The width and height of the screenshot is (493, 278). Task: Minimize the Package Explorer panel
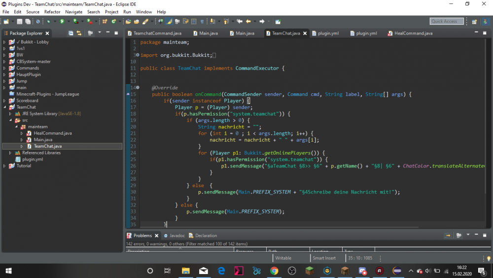pos(108,33)
